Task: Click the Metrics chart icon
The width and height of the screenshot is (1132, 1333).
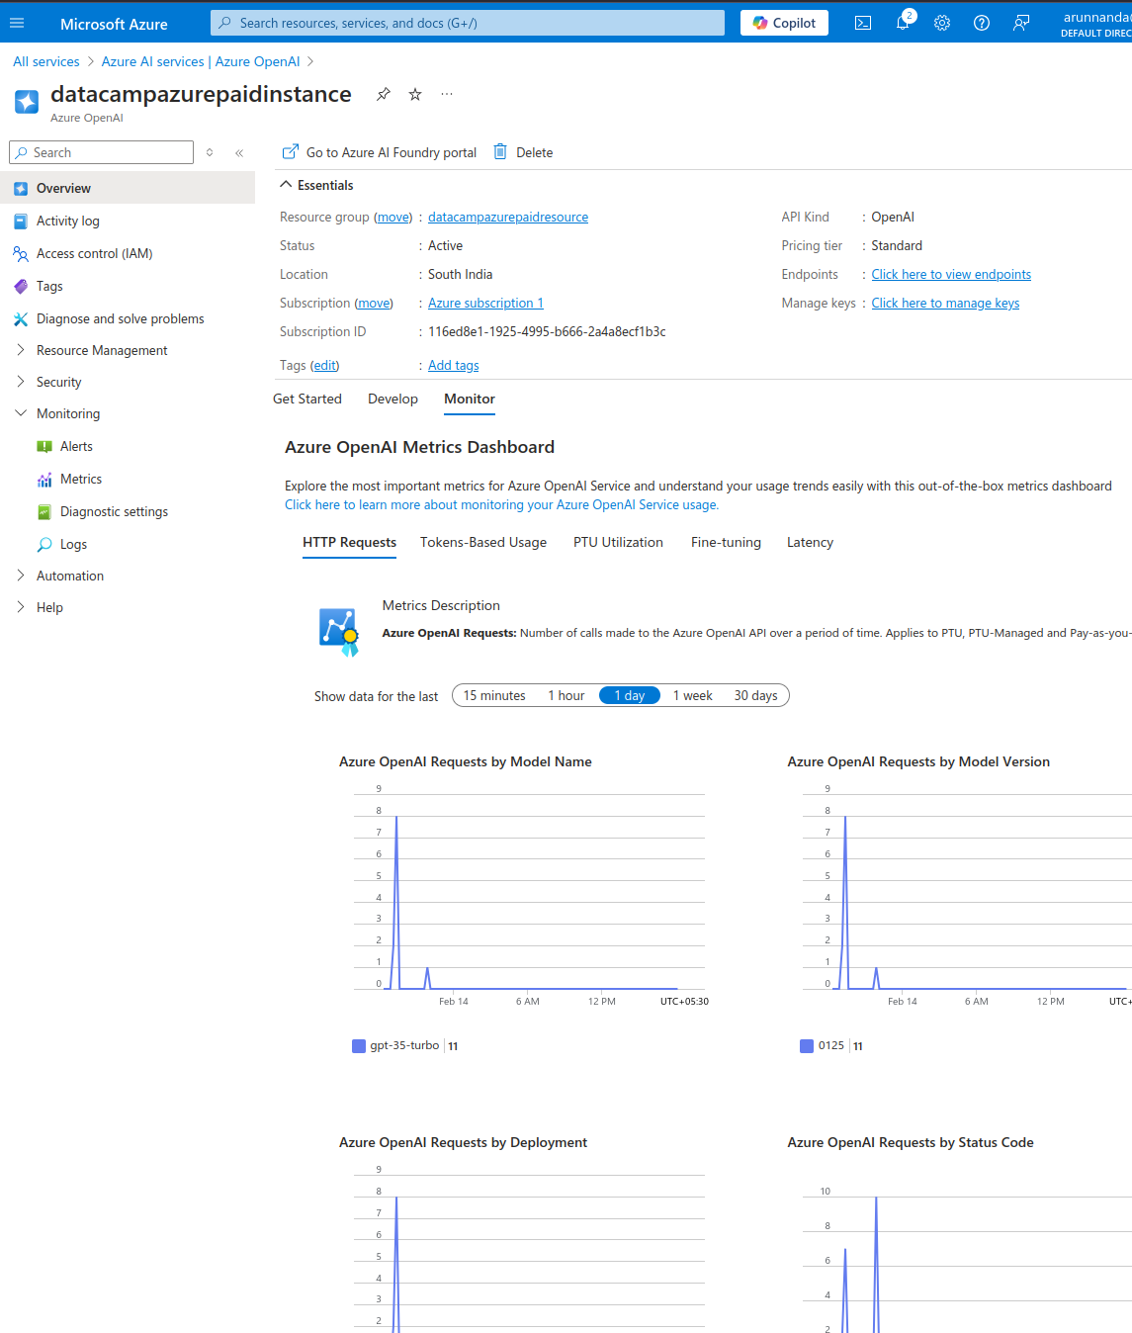Action: tap(44, 479)
